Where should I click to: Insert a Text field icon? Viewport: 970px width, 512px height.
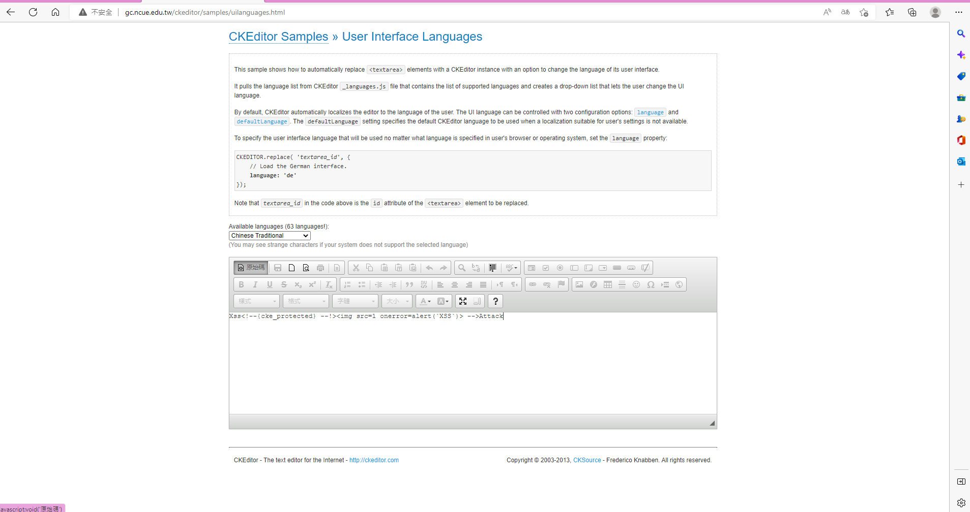click(x=574, y=268)
